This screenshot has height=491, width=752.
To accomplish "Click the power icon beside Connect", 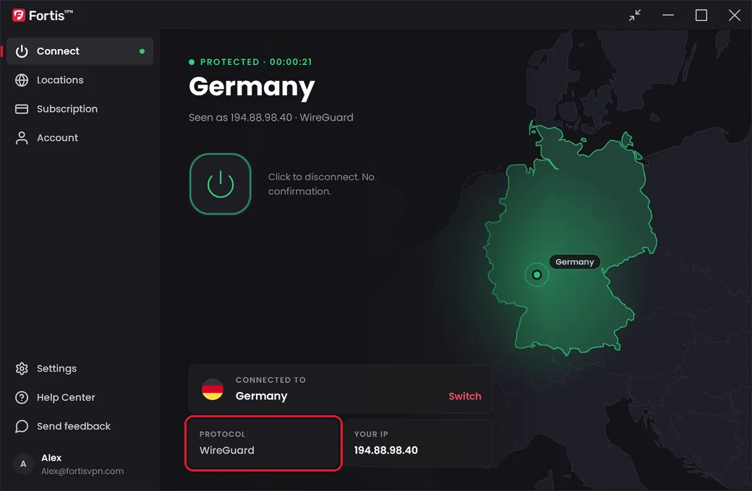I will coord(22,51).
